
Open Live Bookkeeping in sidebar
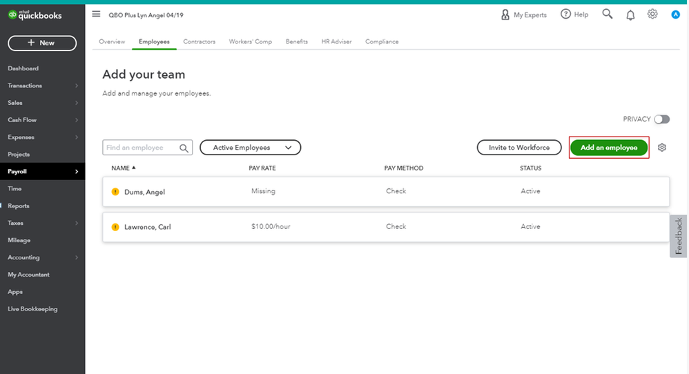pyautogui.click(x=32, y=309)
